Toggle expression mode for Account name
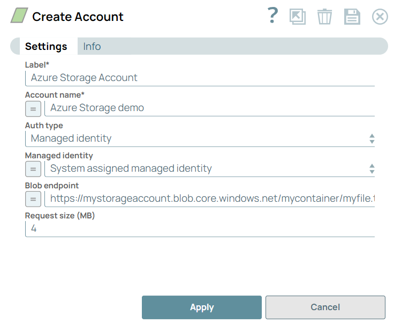The image size is (394, 330). tap(33, 108)
